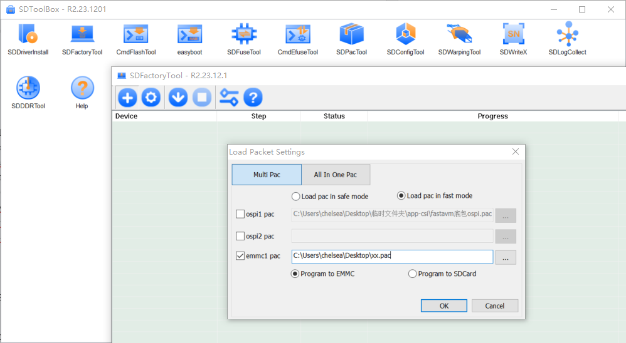
Task: Launch SDConfigTool
Action: pos(405,35)
